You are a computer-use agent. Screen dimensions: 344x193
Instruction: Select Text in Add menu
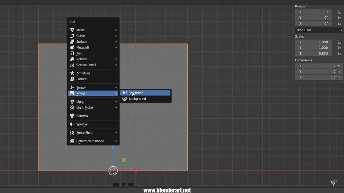click(93, 53)
